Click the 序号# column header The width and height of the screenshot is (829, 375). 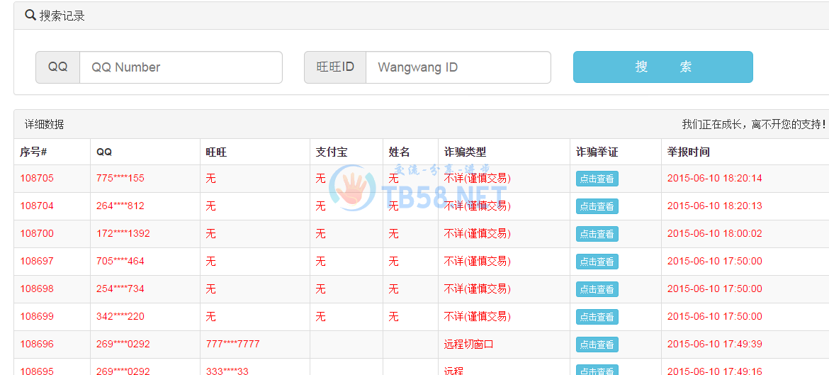[34, 152]
